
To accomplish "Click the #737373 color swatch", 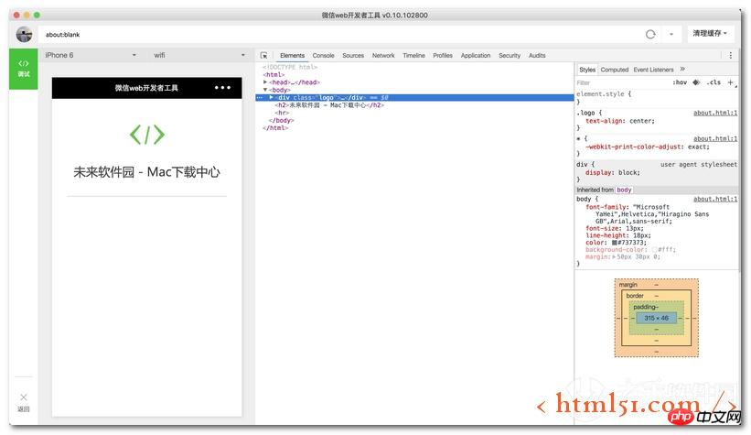I will click(616, 243).
